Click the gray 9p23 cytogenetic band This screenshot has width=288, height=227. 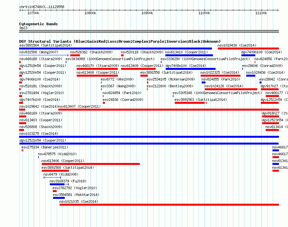149,31
